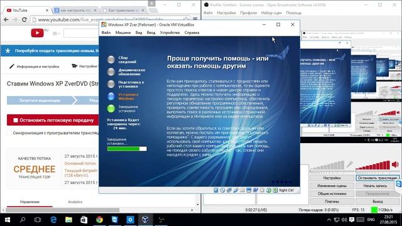Open the TeamViewer side panel icon

pyautogui.click(x=399, y=184)
